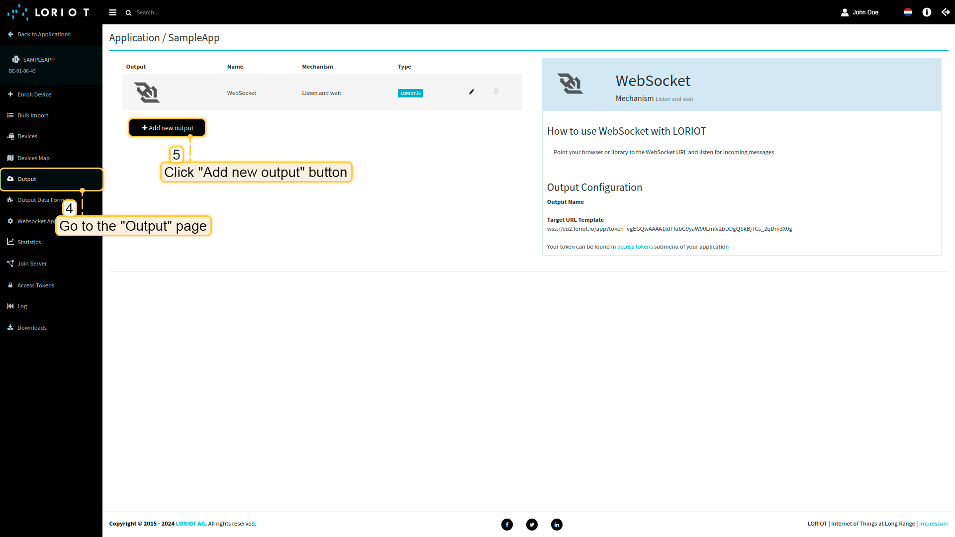Open LORIOT LinkedIn page icon

coord(557,525)
